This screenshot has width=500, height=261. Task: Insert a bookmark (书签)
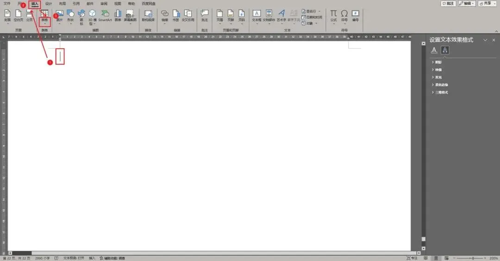pos(176,16)
